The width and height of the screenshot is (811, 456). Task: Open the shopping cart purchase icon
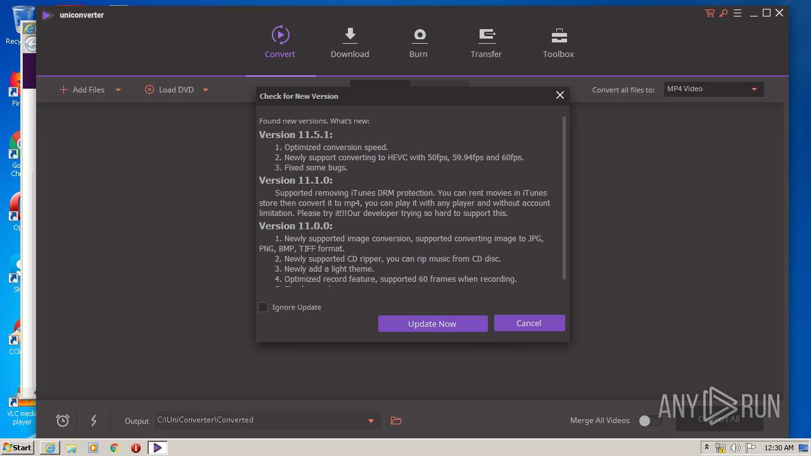click(x=710, y=13)
